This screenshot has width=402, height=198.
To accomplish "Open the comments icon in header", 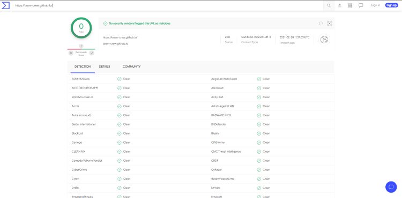I will coord(361,5).
